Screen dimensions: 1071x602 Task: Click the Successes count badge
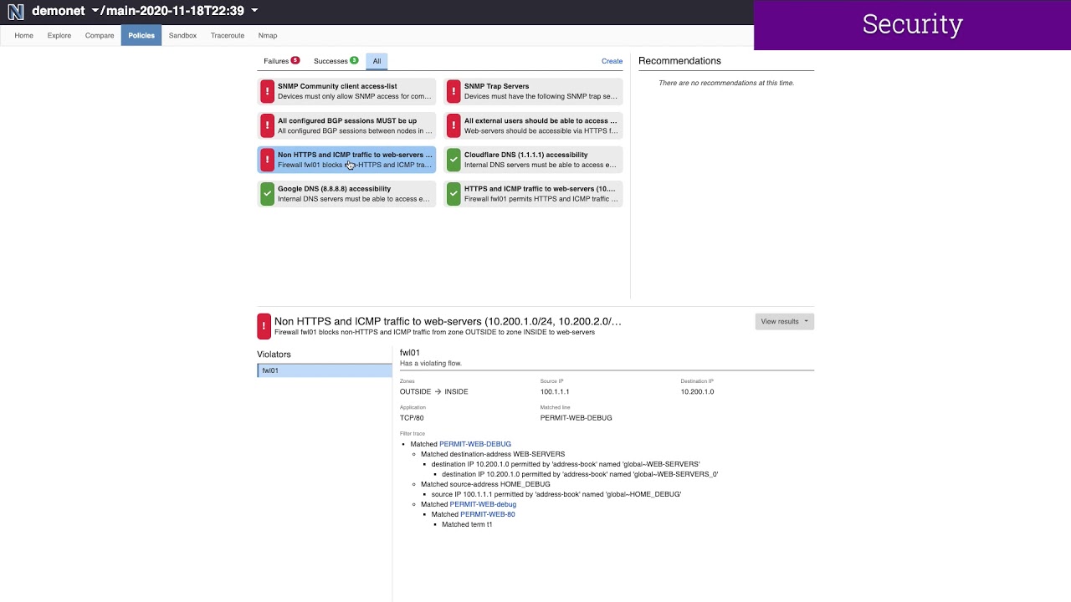[x=354, y=60]
